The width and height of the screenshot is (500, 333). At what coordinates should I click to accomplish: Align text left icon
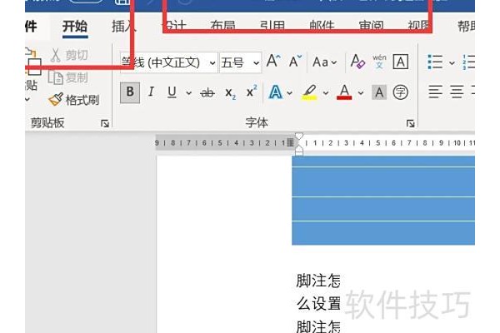tap(435, 92)
